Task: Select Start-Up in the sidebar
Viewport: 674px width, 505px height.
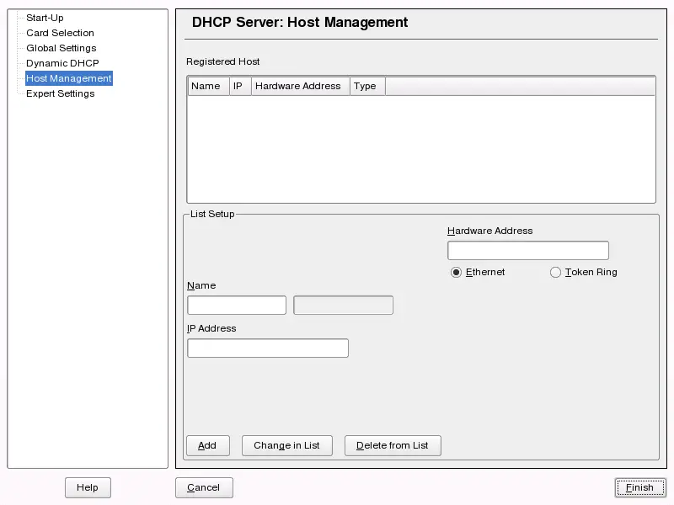Action: pos(45,18)
